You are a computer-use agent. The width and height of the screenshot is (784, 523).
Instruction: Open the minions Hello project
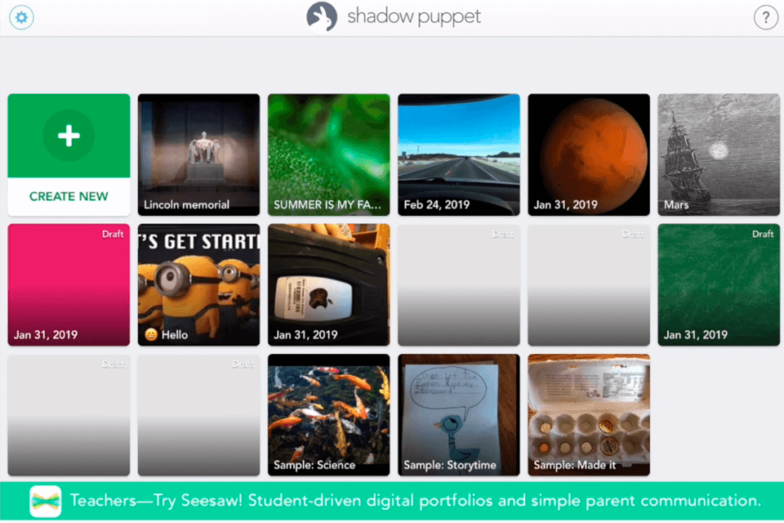[x=199, y=284]
